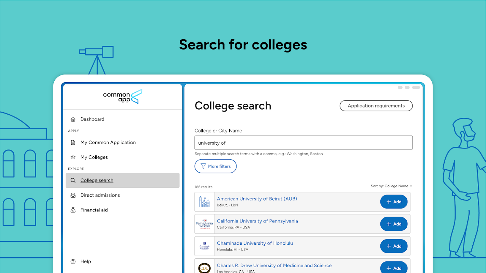Open Chaminade University of Honolulu link
The height and width of the screenshot is (273, 486).
click(x=255, y=243)
